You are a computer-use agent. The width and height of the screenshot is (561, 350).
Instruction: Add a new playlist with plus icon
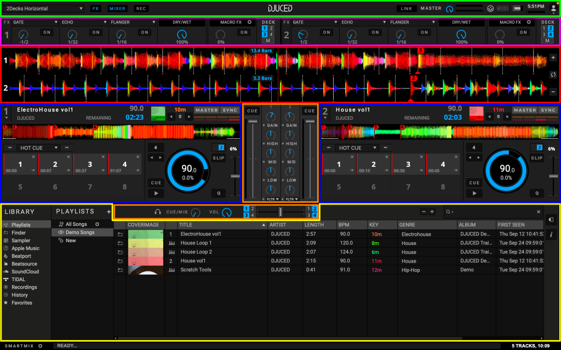108,212
